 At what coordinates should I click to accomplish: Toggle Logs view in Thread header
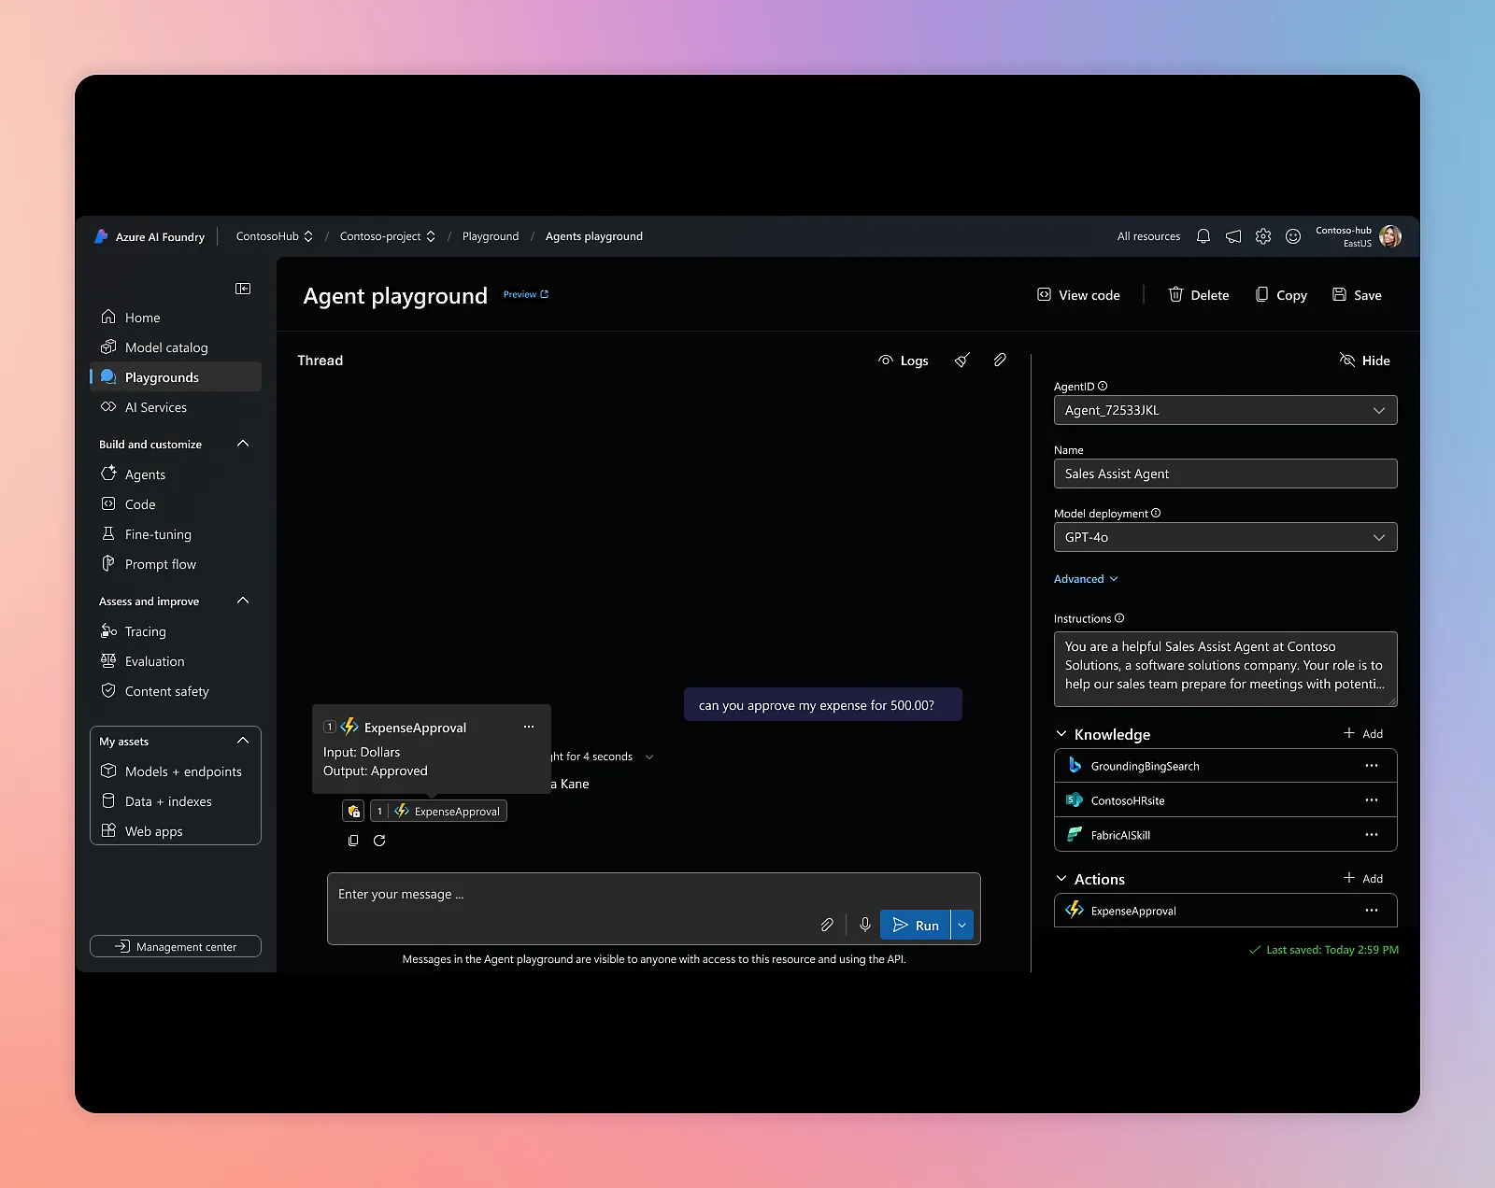(904, 361)
